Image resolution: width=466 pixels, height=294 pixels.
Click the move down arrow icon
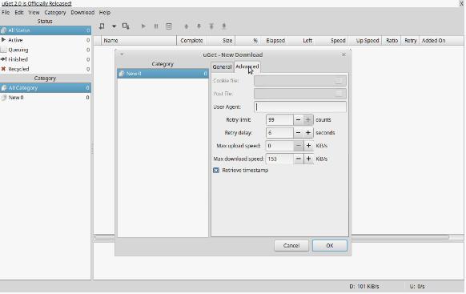(x=199, y=26)
